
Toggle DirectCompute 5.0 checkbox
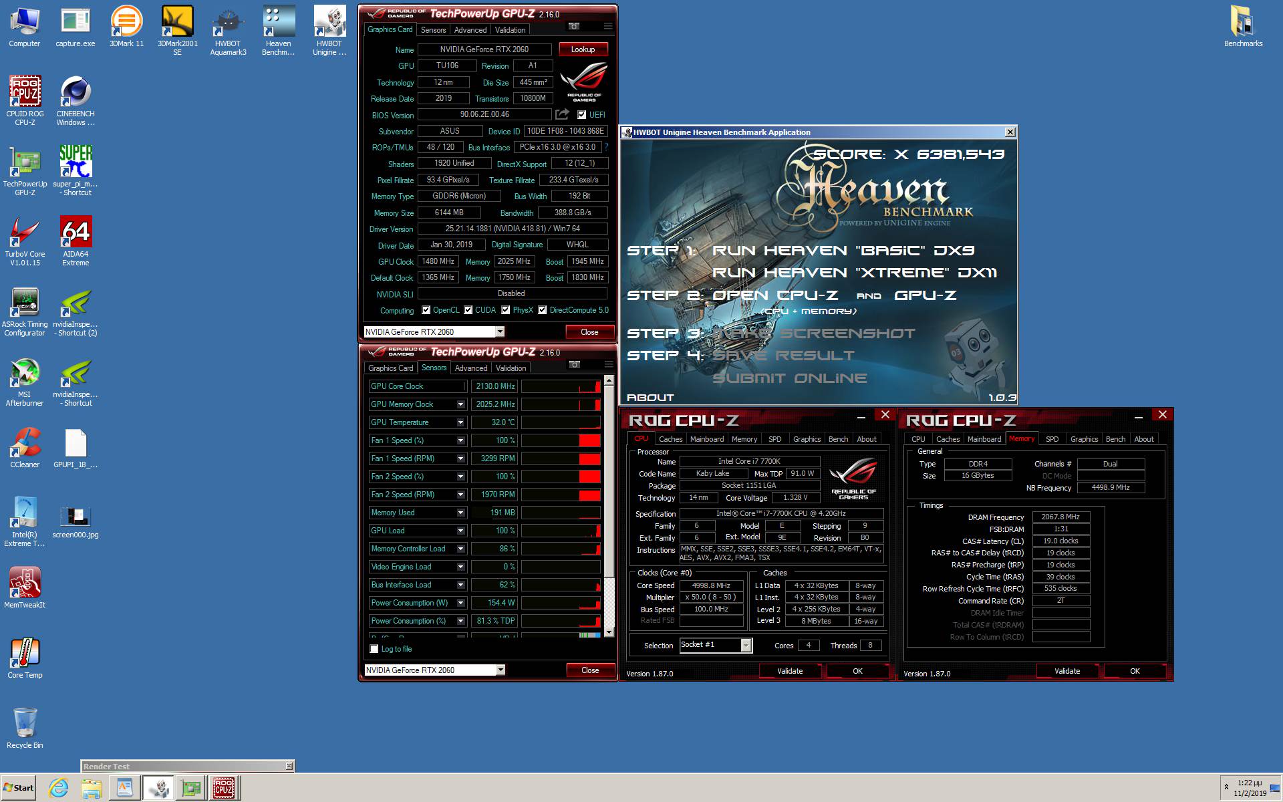pos(543,310)
